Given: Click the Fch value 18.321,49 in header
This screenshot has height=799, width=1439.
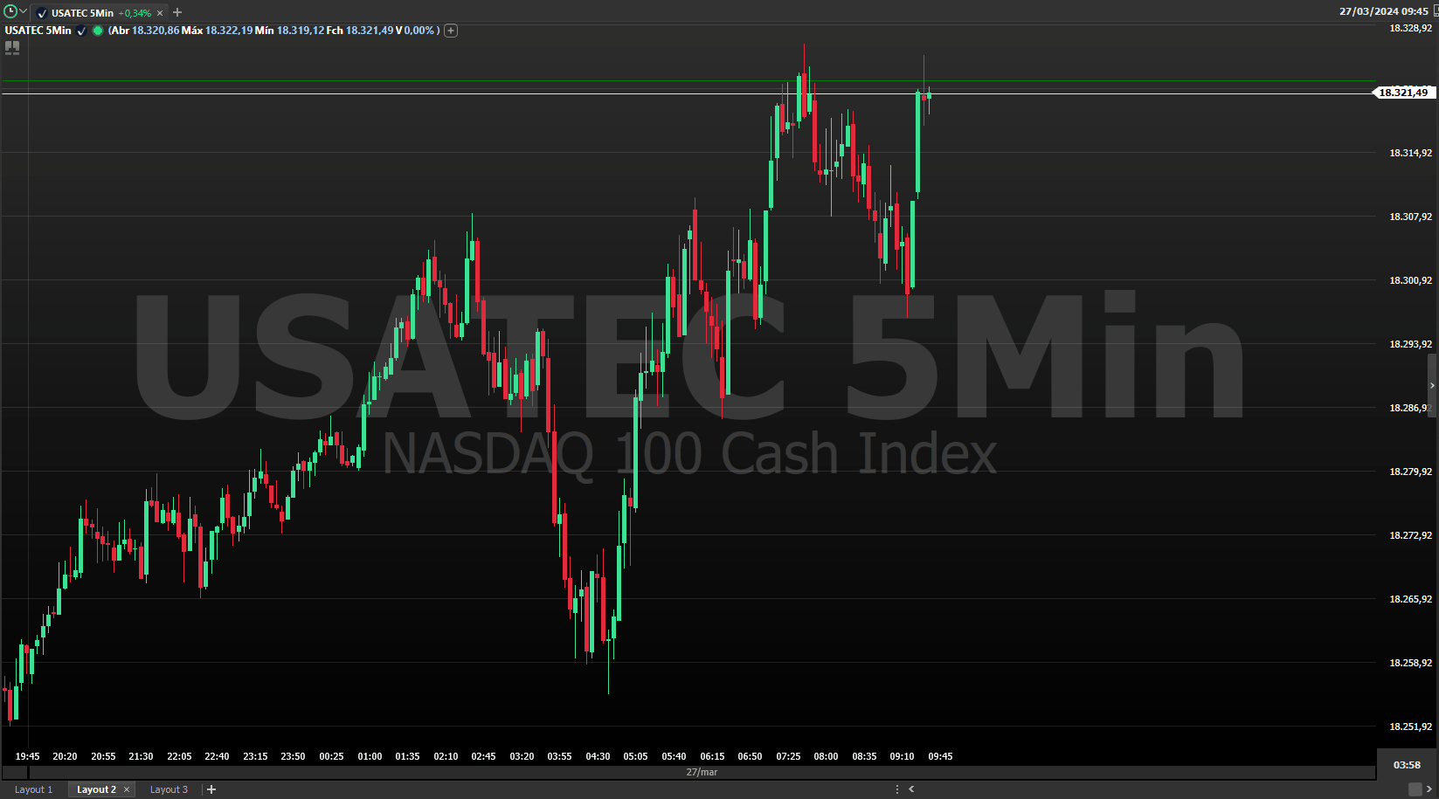Looking at the screenshot, I should click(370, 31).
